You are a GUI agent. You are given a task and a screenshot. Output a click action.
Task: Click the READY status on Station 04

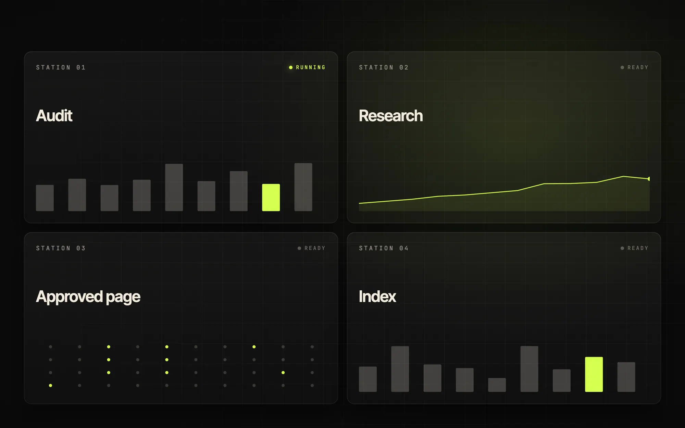635,248
